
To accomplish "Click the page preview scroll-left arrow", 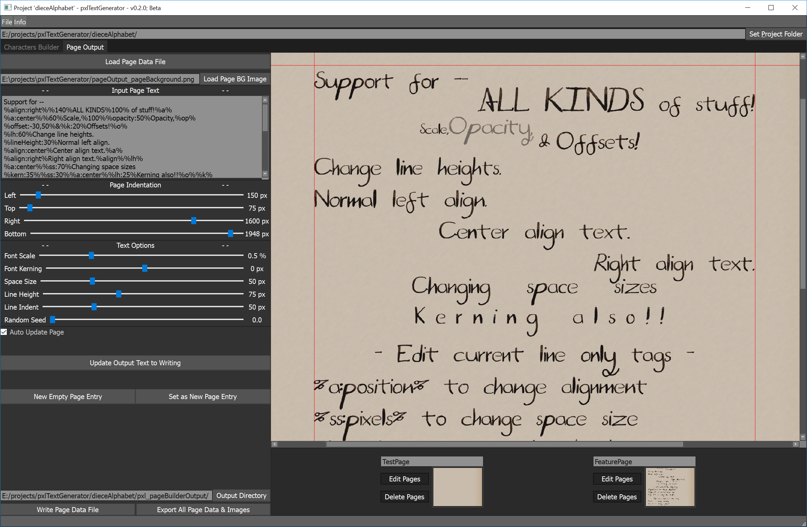I will (x=275, y=444).
